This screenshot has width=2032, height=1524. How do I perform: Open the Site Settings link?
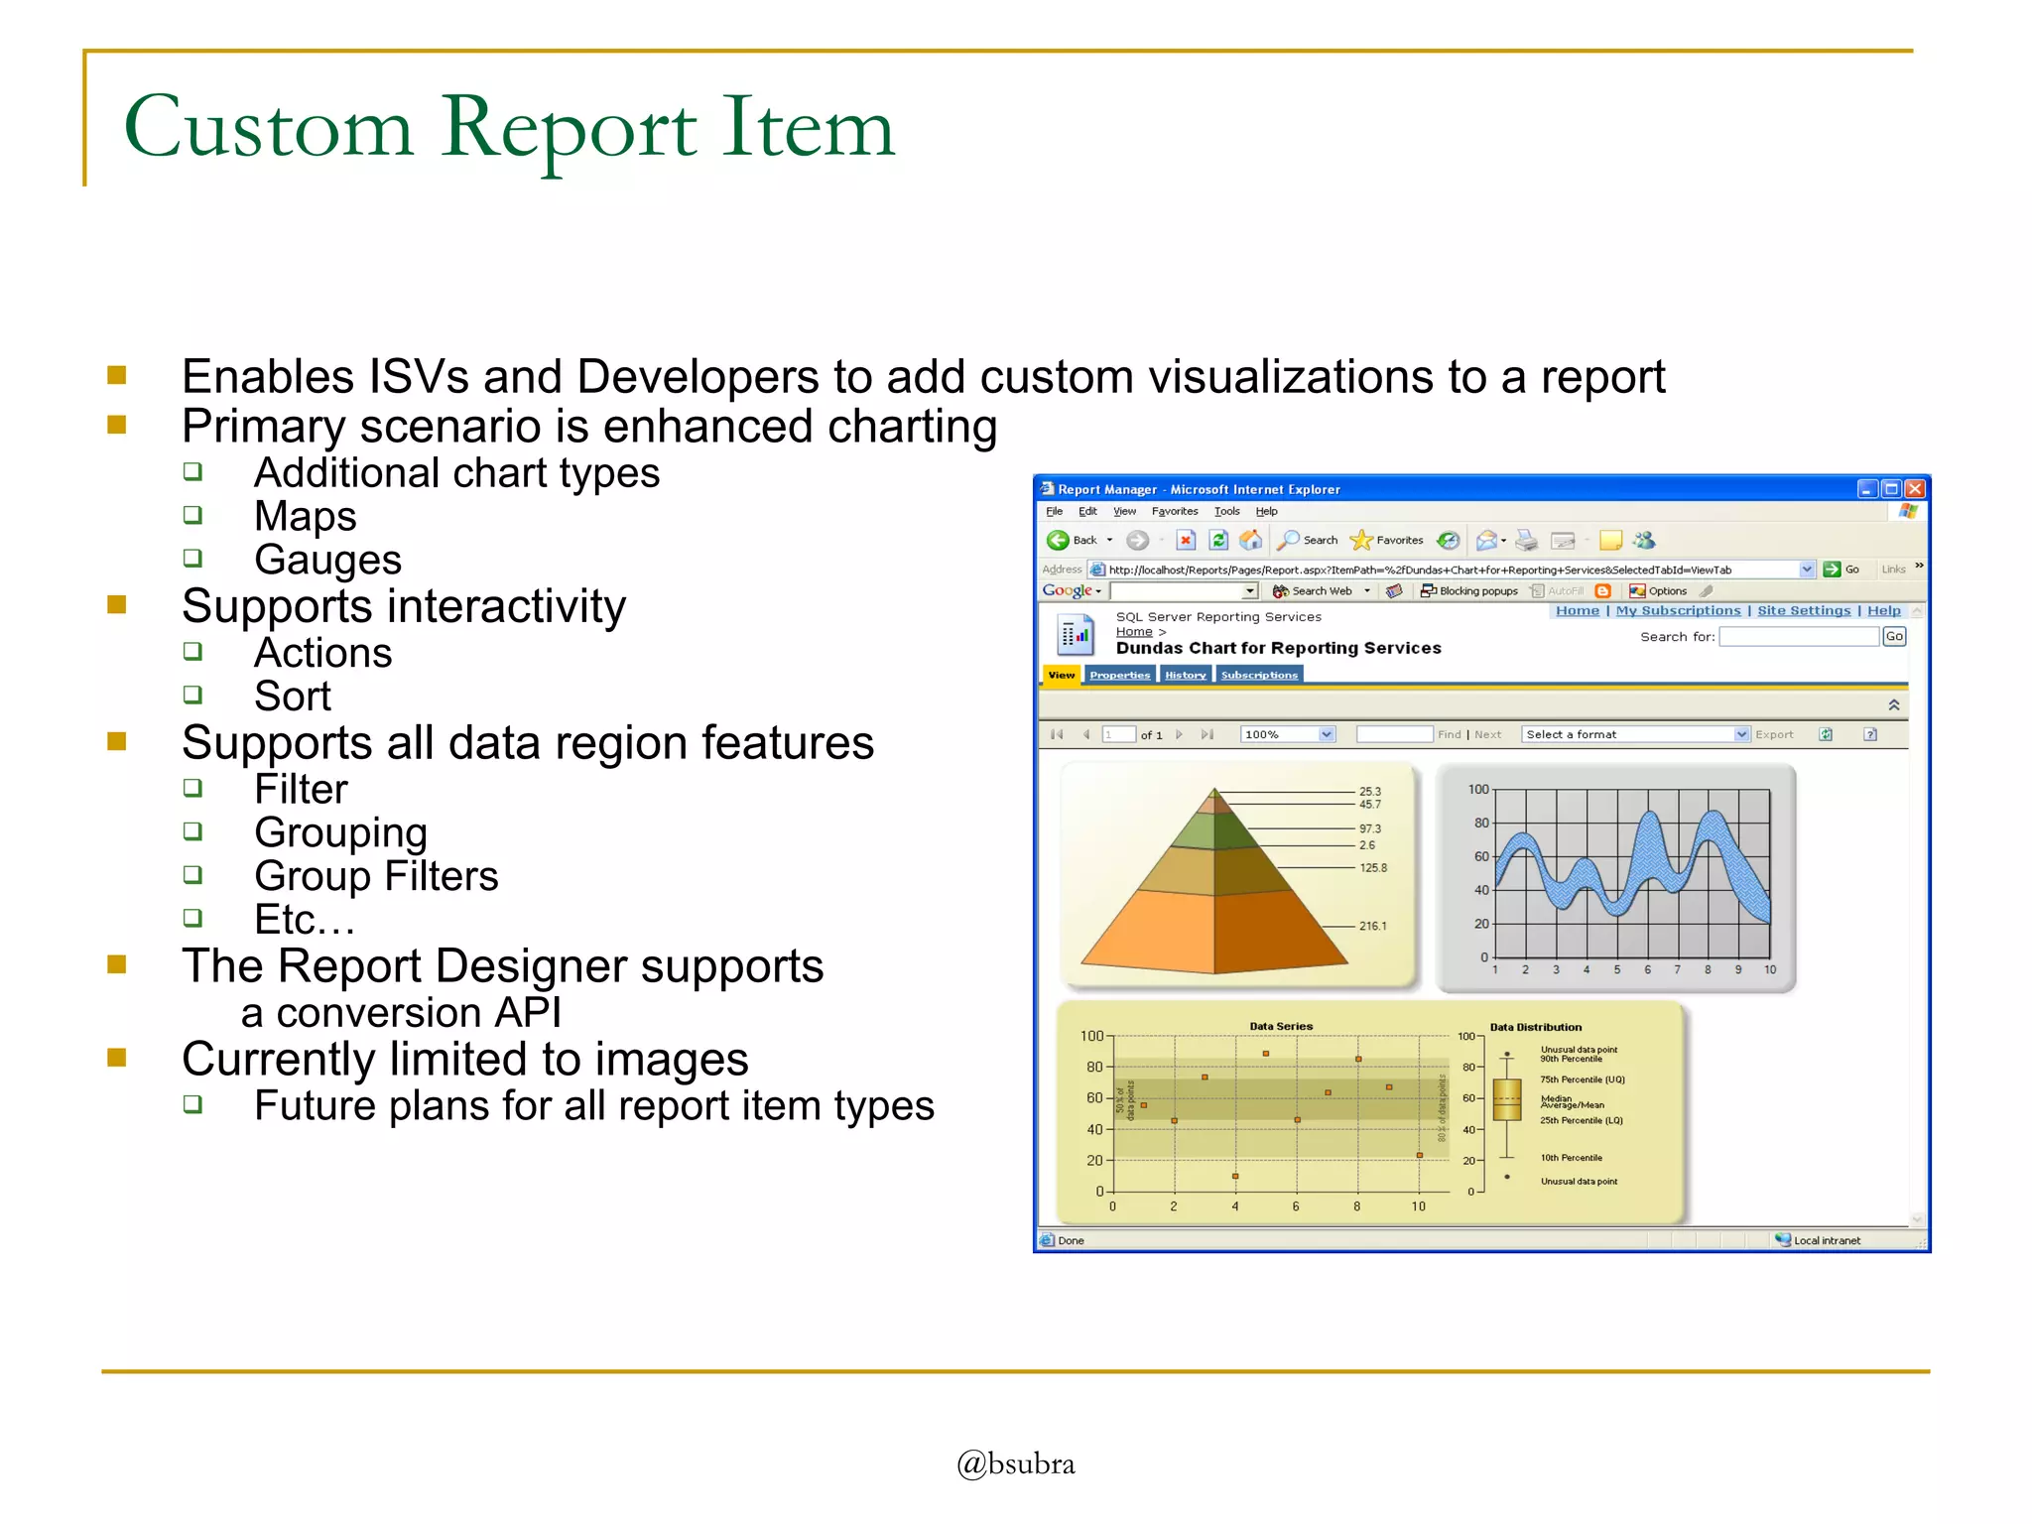(x=1804, y=611)
